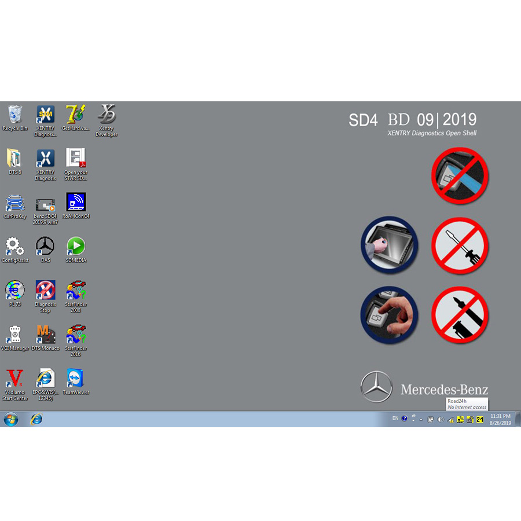Launch the TeamViewer shortcut

coord(76,379)
